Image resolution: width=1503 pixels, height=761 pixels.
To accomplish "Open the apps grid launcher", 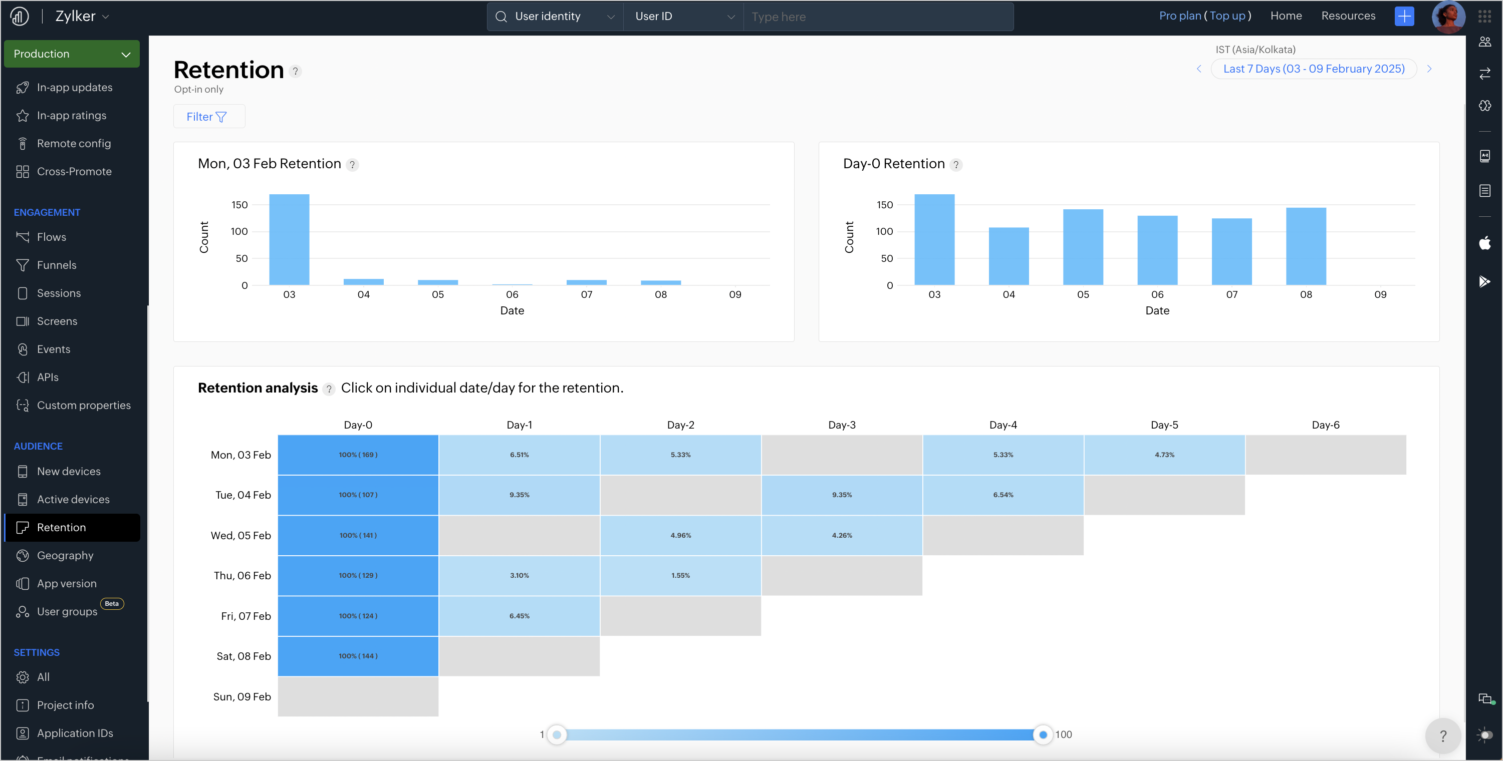I will click(x=1484, y=17).
